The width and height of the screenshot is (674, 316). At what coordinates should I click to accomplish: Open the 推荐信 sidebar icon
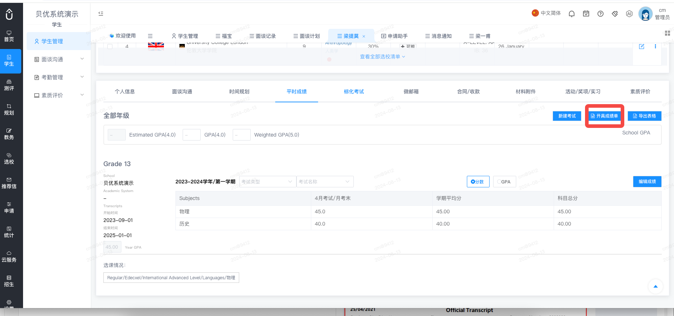pyautogui.click(x=9, y=183)
